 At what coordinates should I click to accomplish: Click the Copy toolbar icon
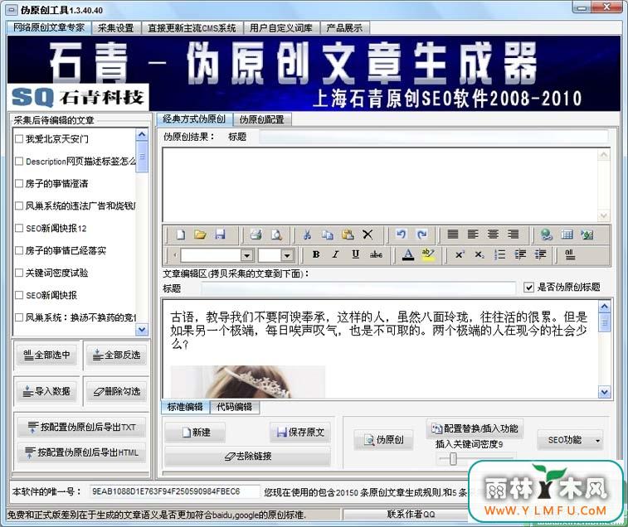click(x=328, y=234)
